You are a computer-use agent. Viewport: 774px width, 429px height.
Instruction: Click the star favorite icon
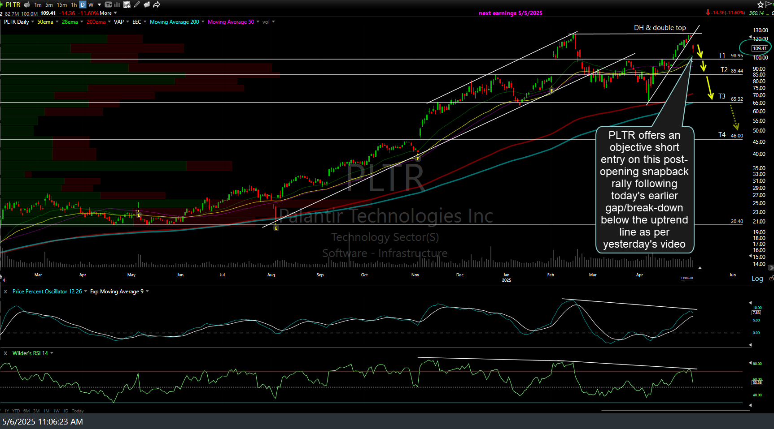(760, 4)
